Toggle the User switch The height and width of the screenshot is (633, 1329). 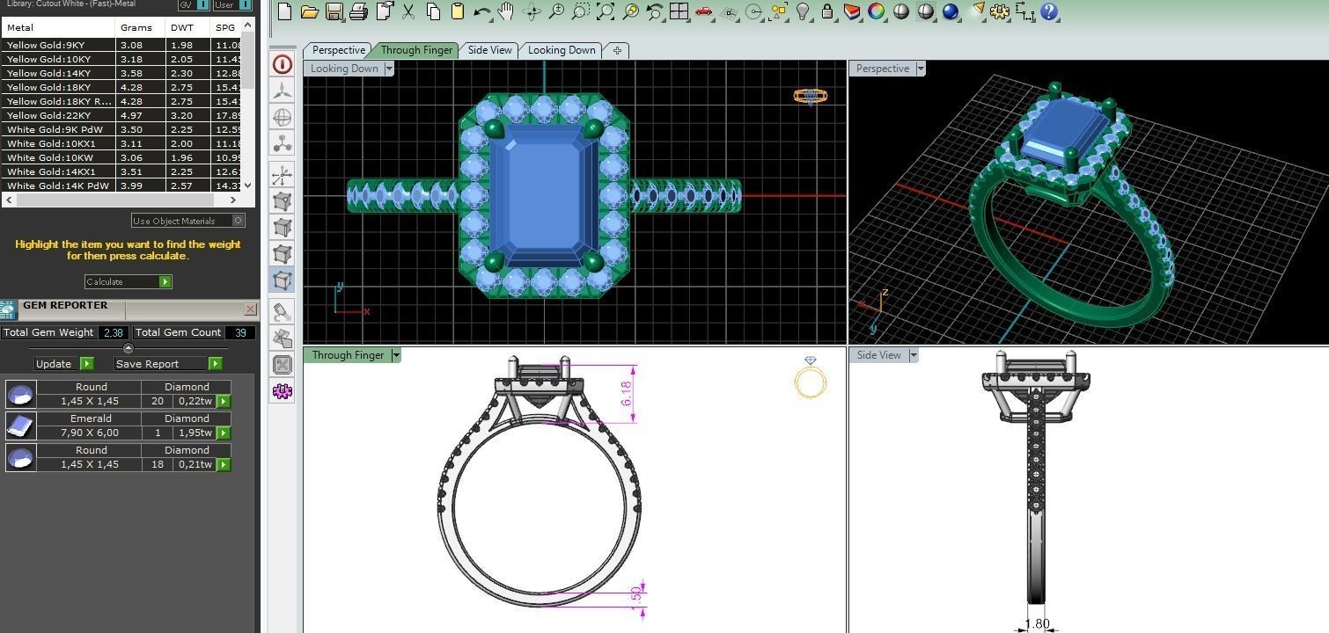[x=245, y=4]
